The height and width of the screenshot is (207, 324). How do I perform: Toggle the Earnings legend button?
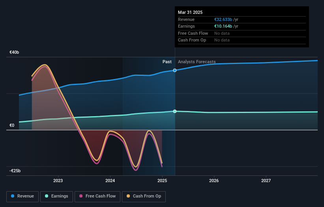click(x=56, y=196)
